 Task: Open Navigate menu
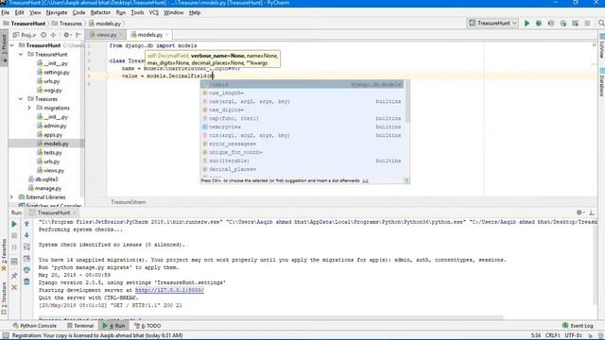coord(57,12)
